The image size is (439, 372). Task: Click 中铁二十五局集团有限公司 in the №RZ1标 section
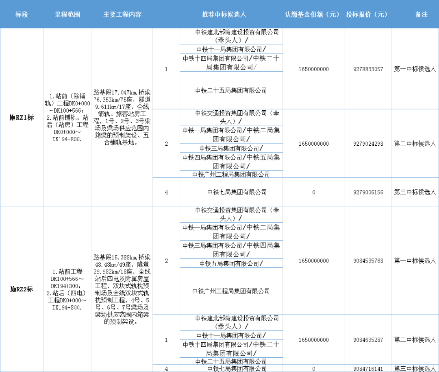231,90
